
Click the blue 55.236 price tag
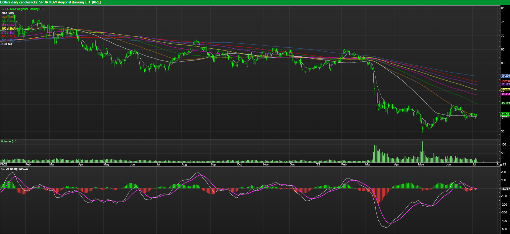pos(505,76)
